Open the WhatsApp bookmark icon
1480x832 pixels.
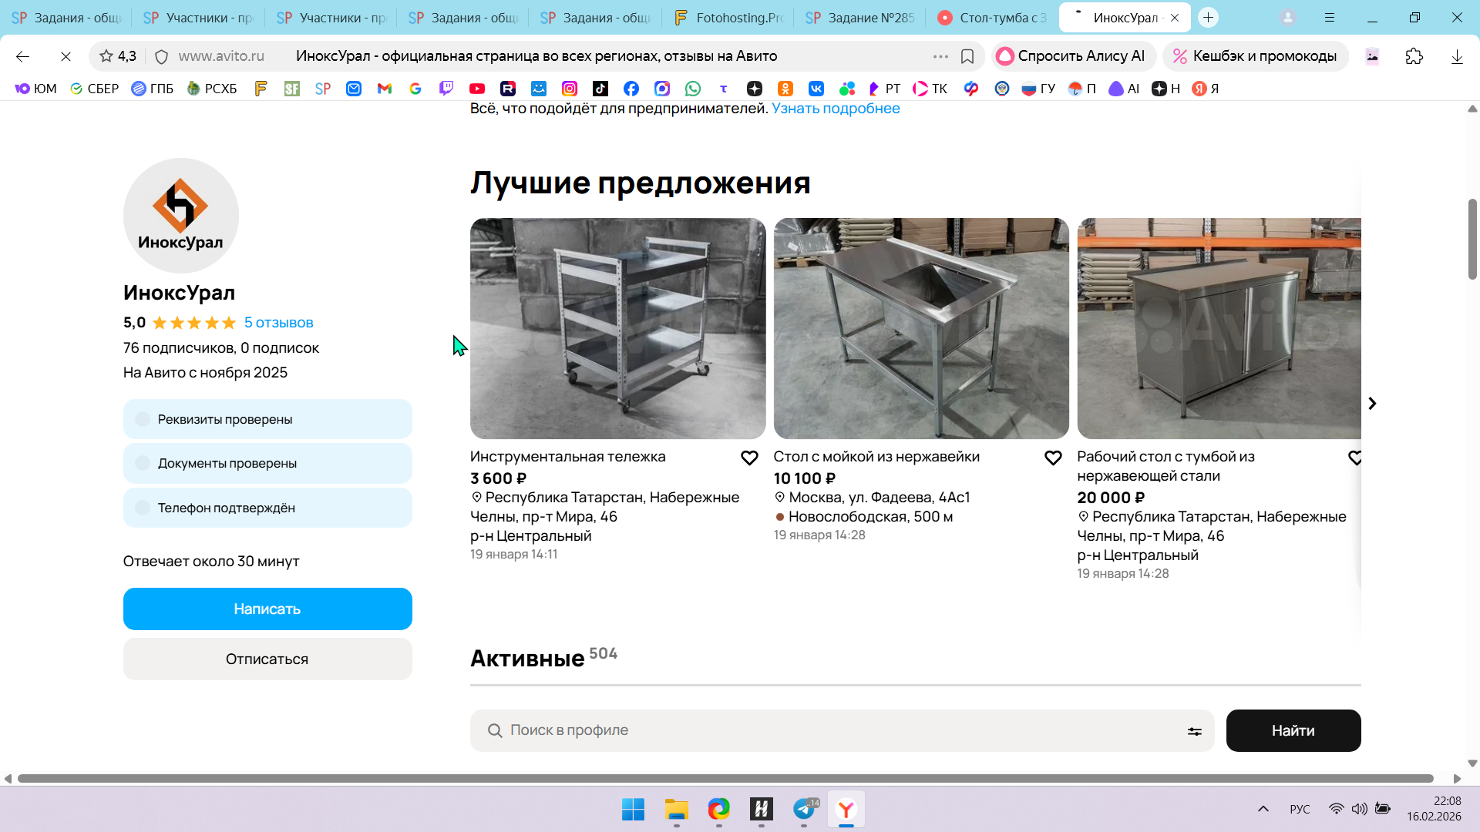[x=693, y=89]
